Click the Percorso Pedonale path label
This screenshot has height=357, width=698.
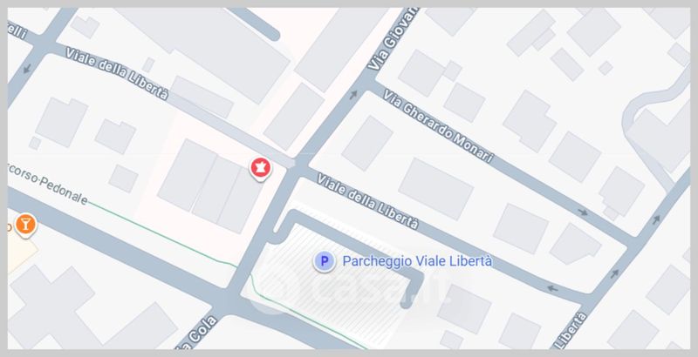pyautogui.click(x=46, y=185)
